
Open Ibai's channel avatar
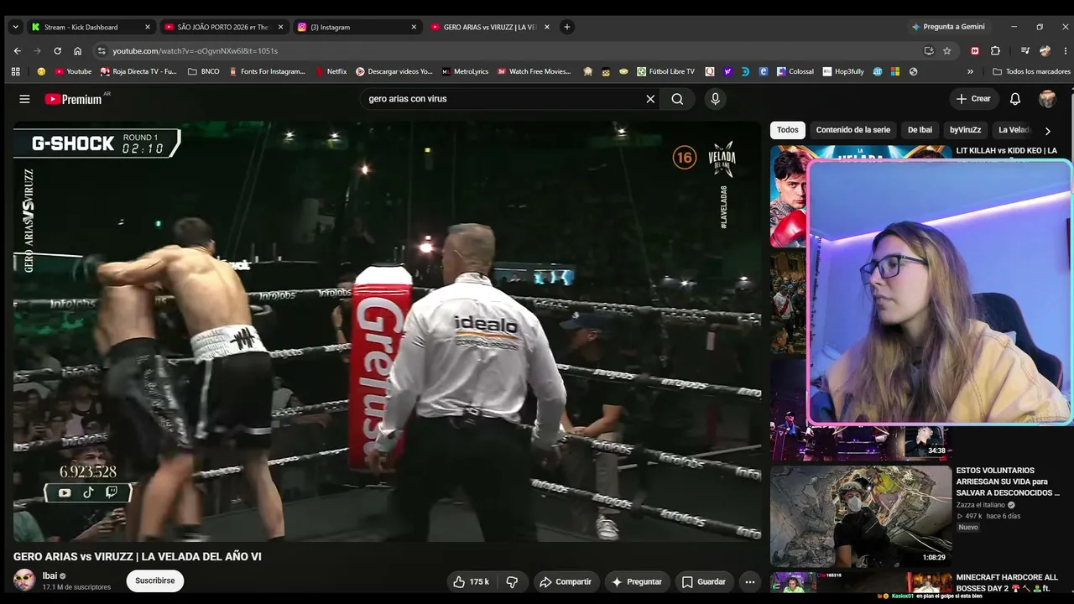[x=24, y=581]
